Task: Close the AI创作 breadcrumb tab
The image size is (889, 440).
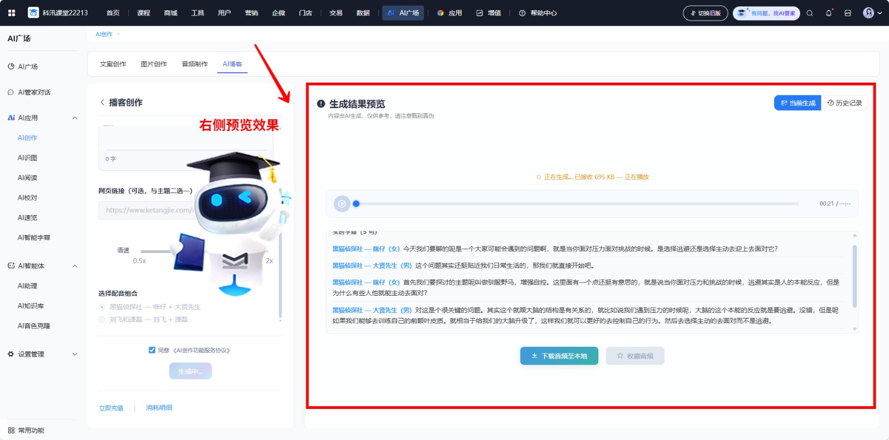Action: (118, 34)
